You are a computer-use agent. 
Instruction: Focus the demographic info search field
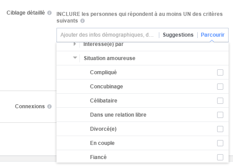pos(107,35)
